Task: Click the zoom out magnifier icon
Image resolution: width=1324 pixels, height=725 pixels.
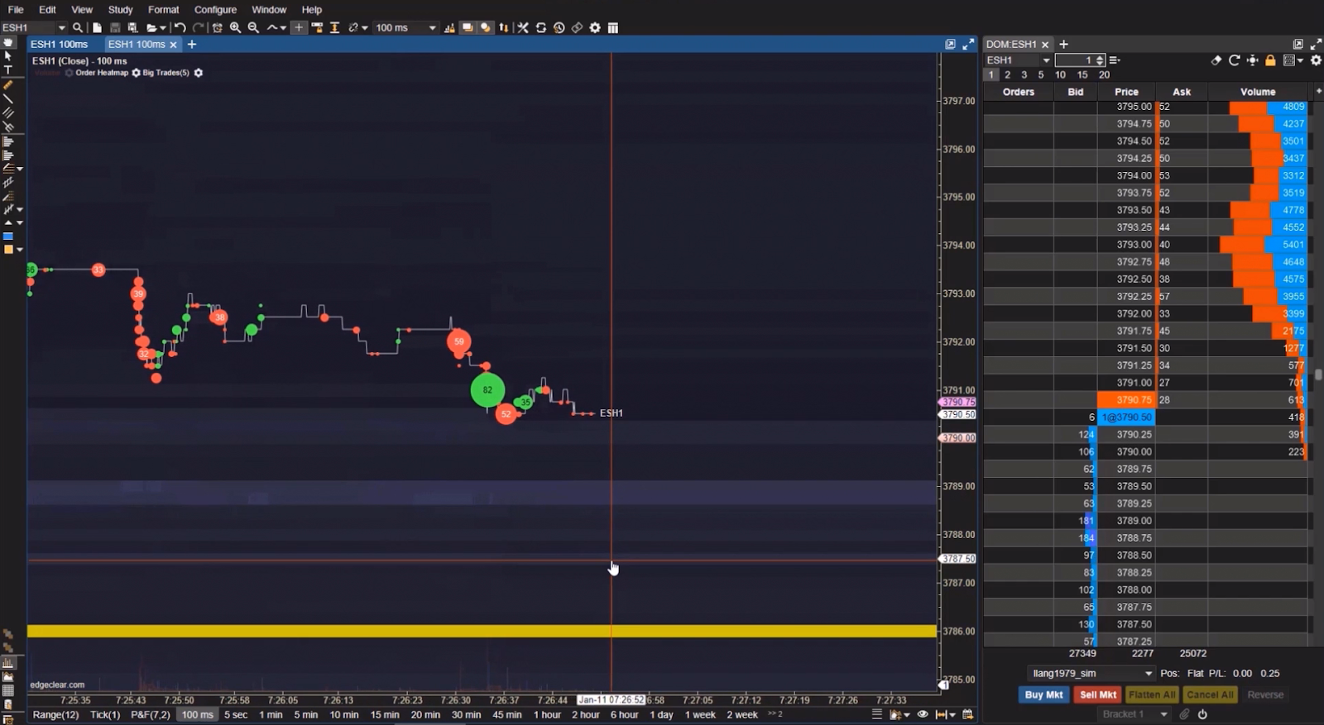Action: (x=254, y=27)
